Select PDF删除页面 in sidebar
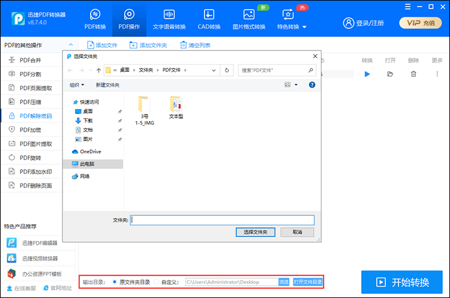The width and height of the screenshot is (450, 298). (x=32, y=185)
